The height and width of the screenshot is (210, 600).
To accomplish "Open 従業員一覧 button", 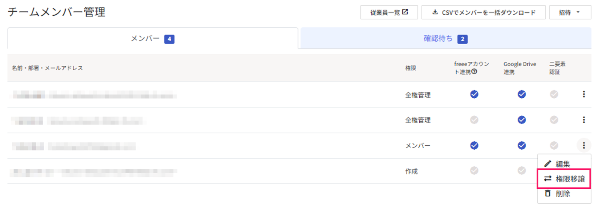I will (x=389, y=12).
